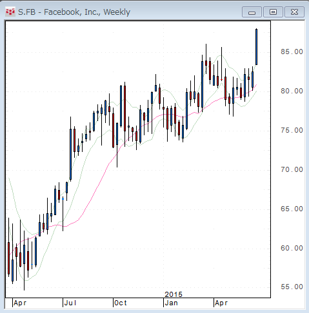
Task: Select the latest tall blue candlestick above 85
Action: 256,47
